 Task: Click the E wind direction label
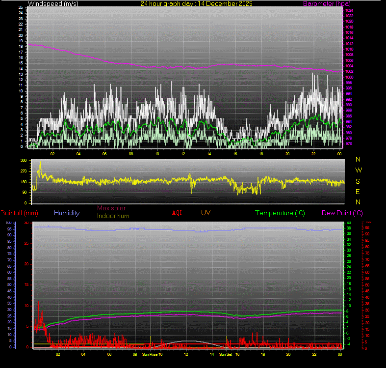click(x=358, y=192)
